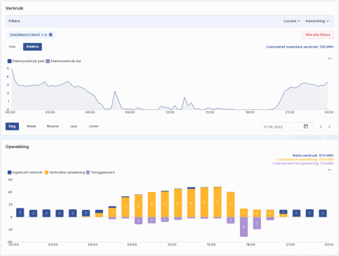This screenshot has width=339, height=256.
Task: Switch to Jaren period
Action: click(94, 126)
